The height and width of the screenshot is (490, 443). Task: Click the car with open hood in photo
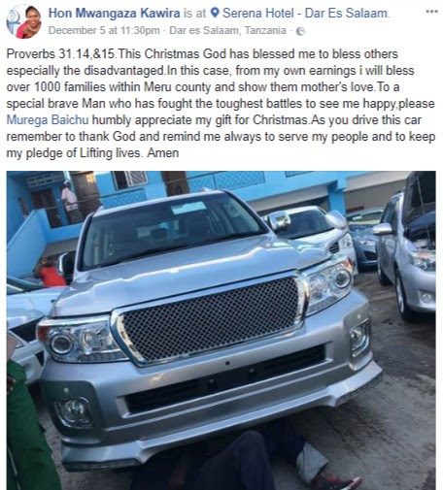point(406,245)
